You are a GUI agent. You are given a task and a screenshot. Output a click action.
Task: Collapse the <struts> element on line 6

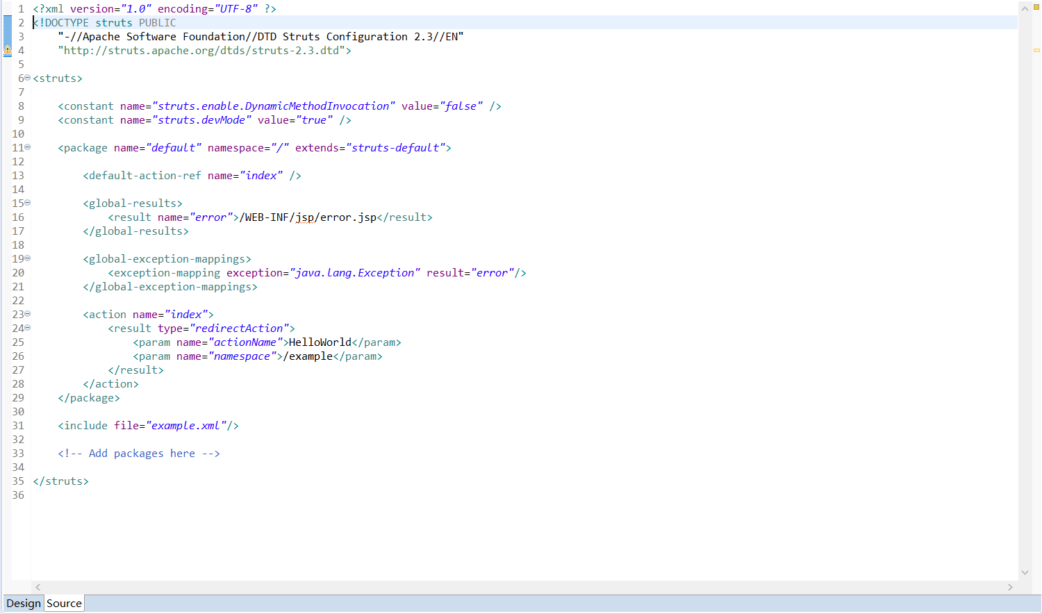click(x=28, y=78)
